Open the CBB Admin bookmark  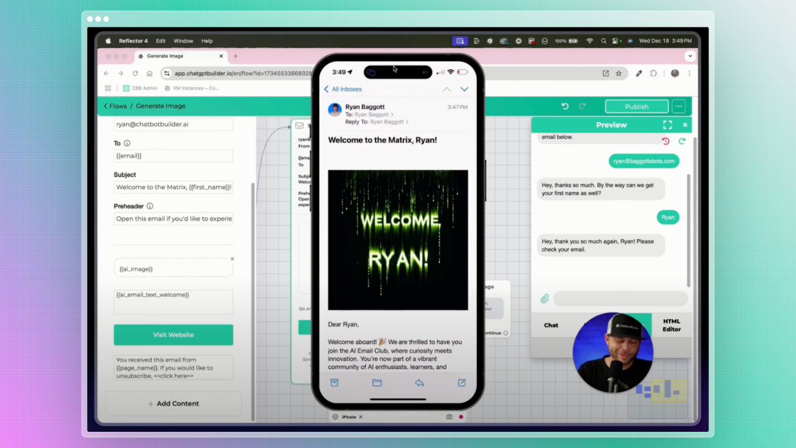coord(140,88)
